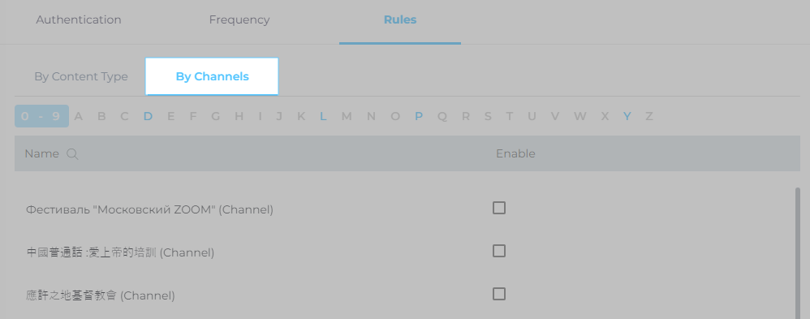Switch to By Content Type sub-tab
Image resolution: width=810 pixels, height=319 pixels.
[x=81, y=76]
